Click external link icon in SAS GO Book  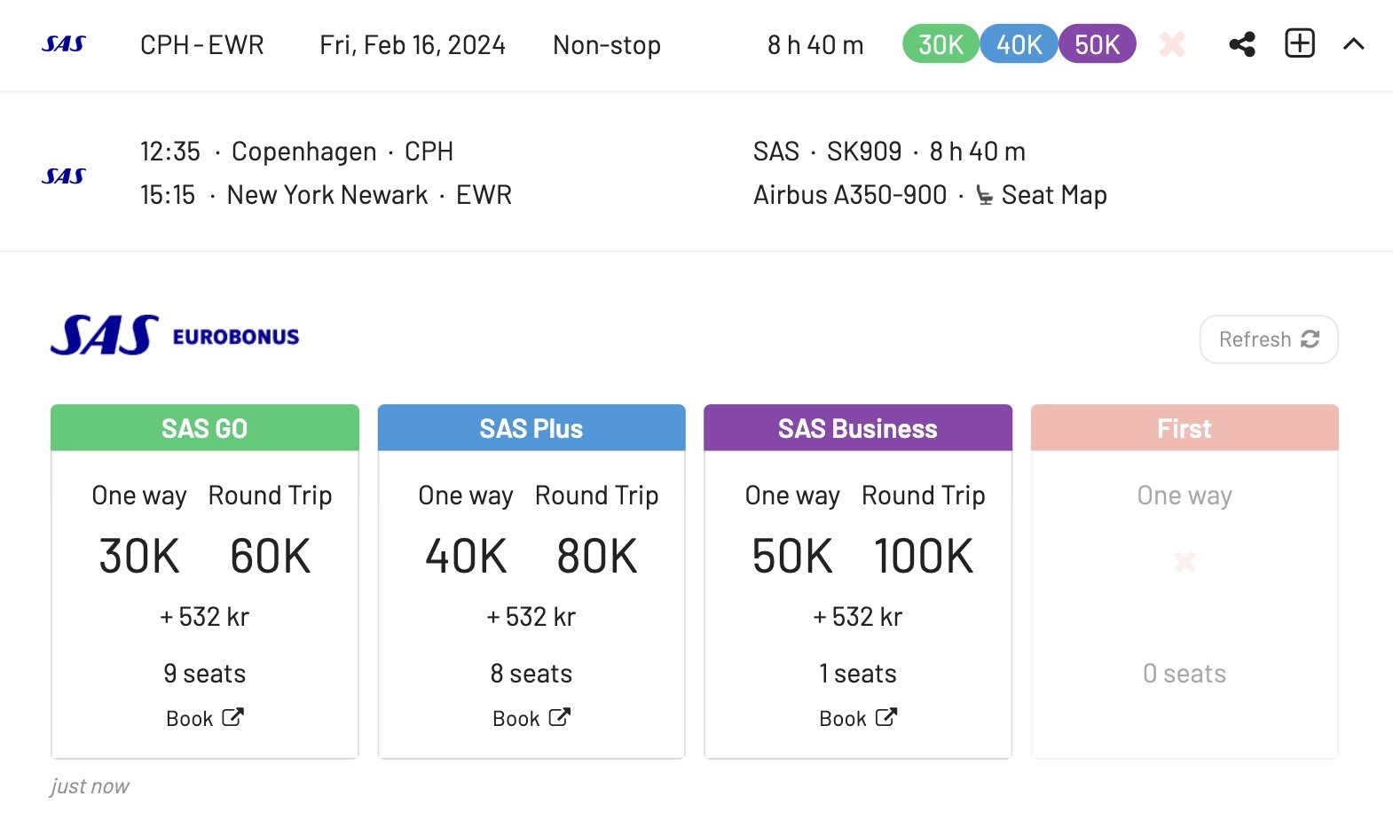(x=232, y=716)
